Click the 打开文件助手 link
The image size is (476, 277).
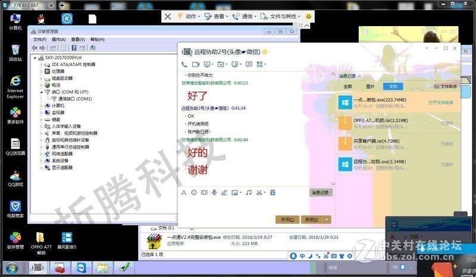point(441,103)
